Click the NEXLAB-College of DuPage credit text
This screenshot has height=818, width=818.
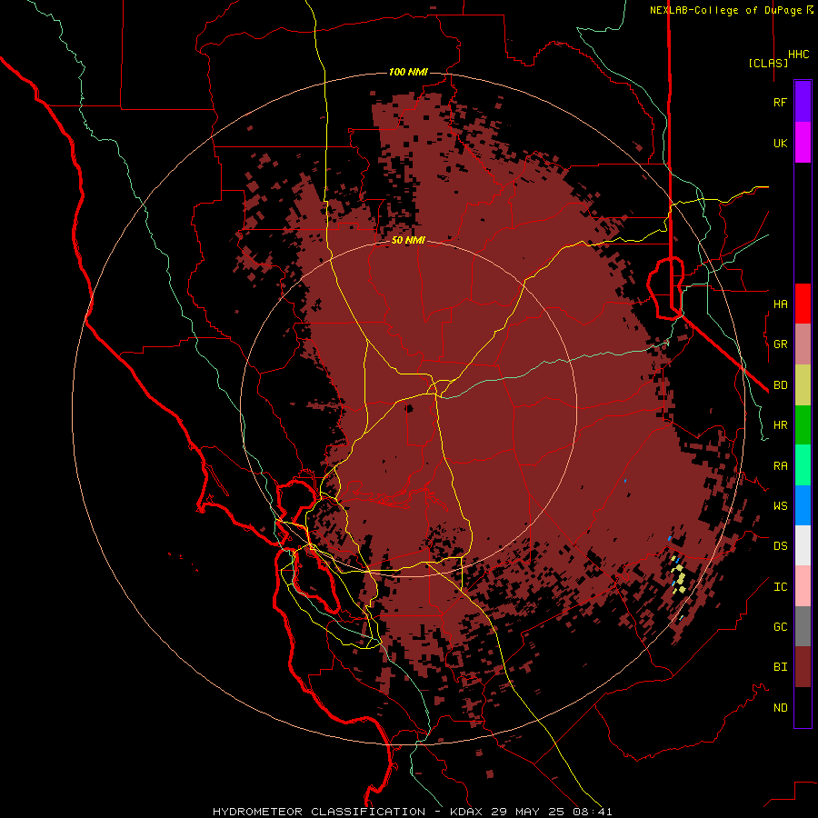point(725,10)
